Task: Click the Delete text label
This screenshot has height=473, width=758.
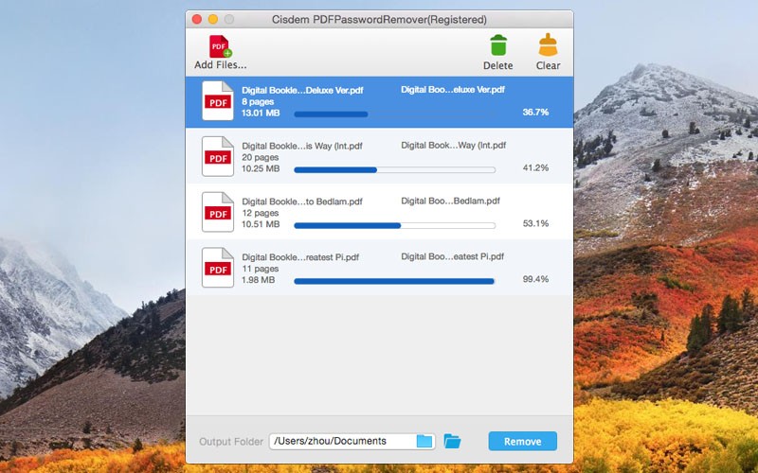Action: click(x=498, y=65)
